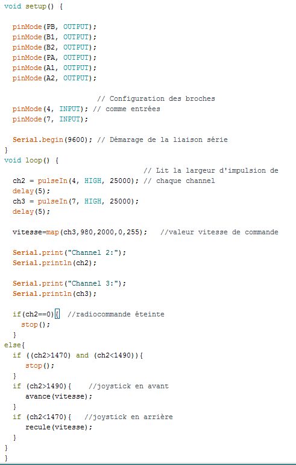296x465 pixels.
Task: Click the avance(vitesse) call
Action: click(x=59, y=396)
